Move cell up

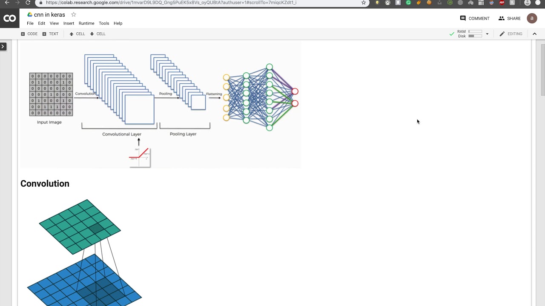[77, 34]
